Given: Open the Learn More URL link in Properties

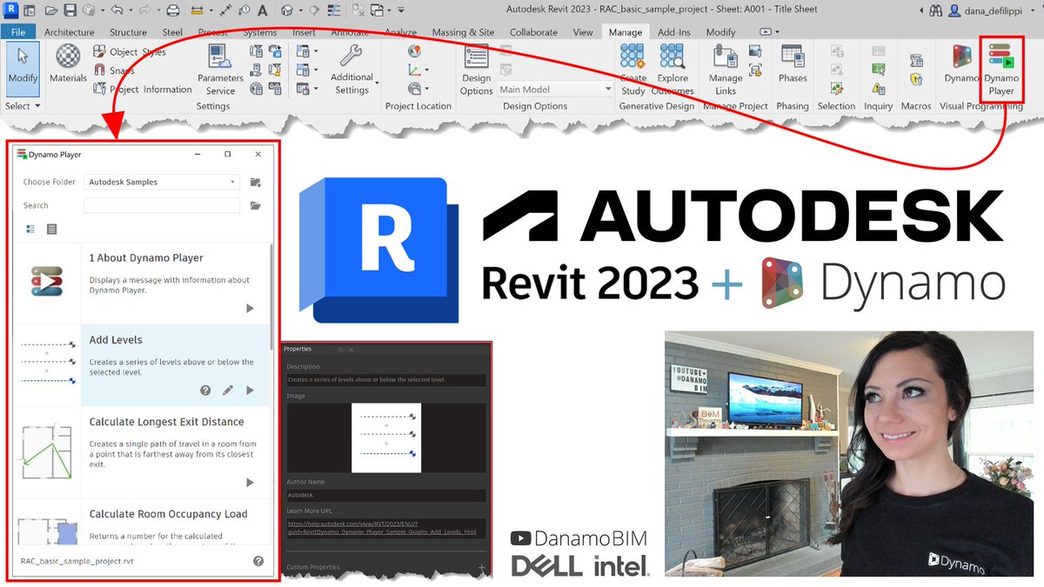Looking at the screenshot, I should coord(383,527).
